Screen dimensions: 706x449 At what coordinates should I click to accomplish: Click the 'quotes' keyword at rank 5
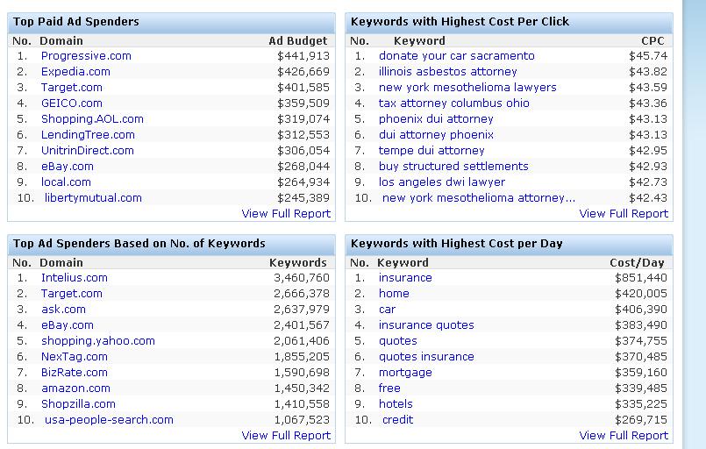point(398,341)
